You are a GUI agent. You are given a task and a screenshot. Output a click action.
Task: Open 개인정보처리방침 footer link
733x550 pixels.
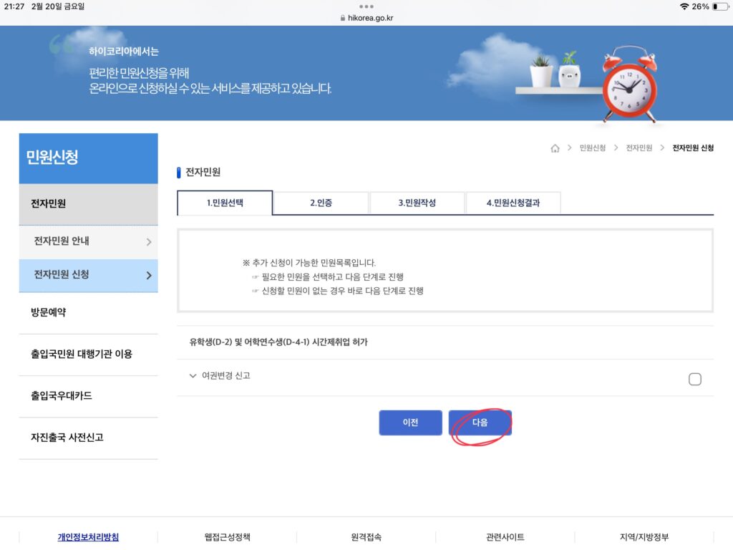pos(88,537)
